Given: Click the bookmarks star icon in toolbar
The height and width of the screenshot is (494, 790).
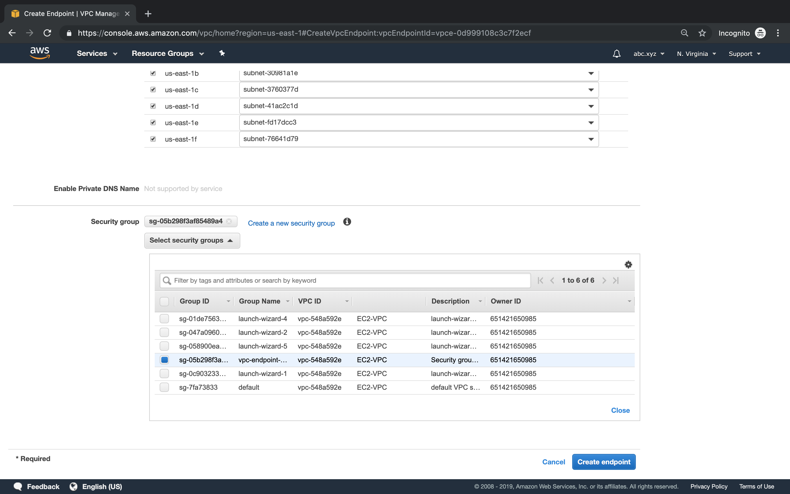Looking at the screenshot, I should (701, 33).
